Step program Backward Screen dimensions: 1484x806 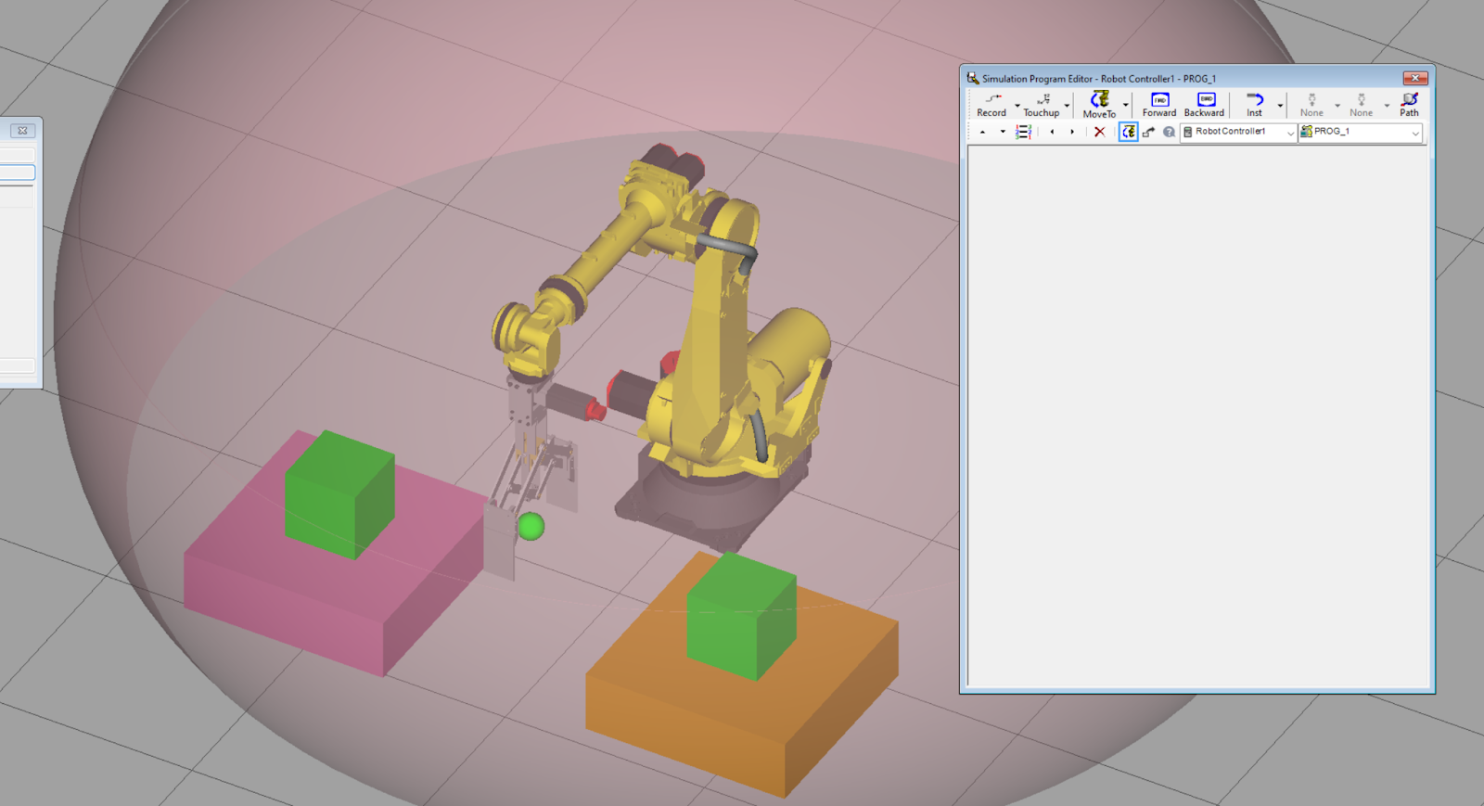coord(1205,105)
